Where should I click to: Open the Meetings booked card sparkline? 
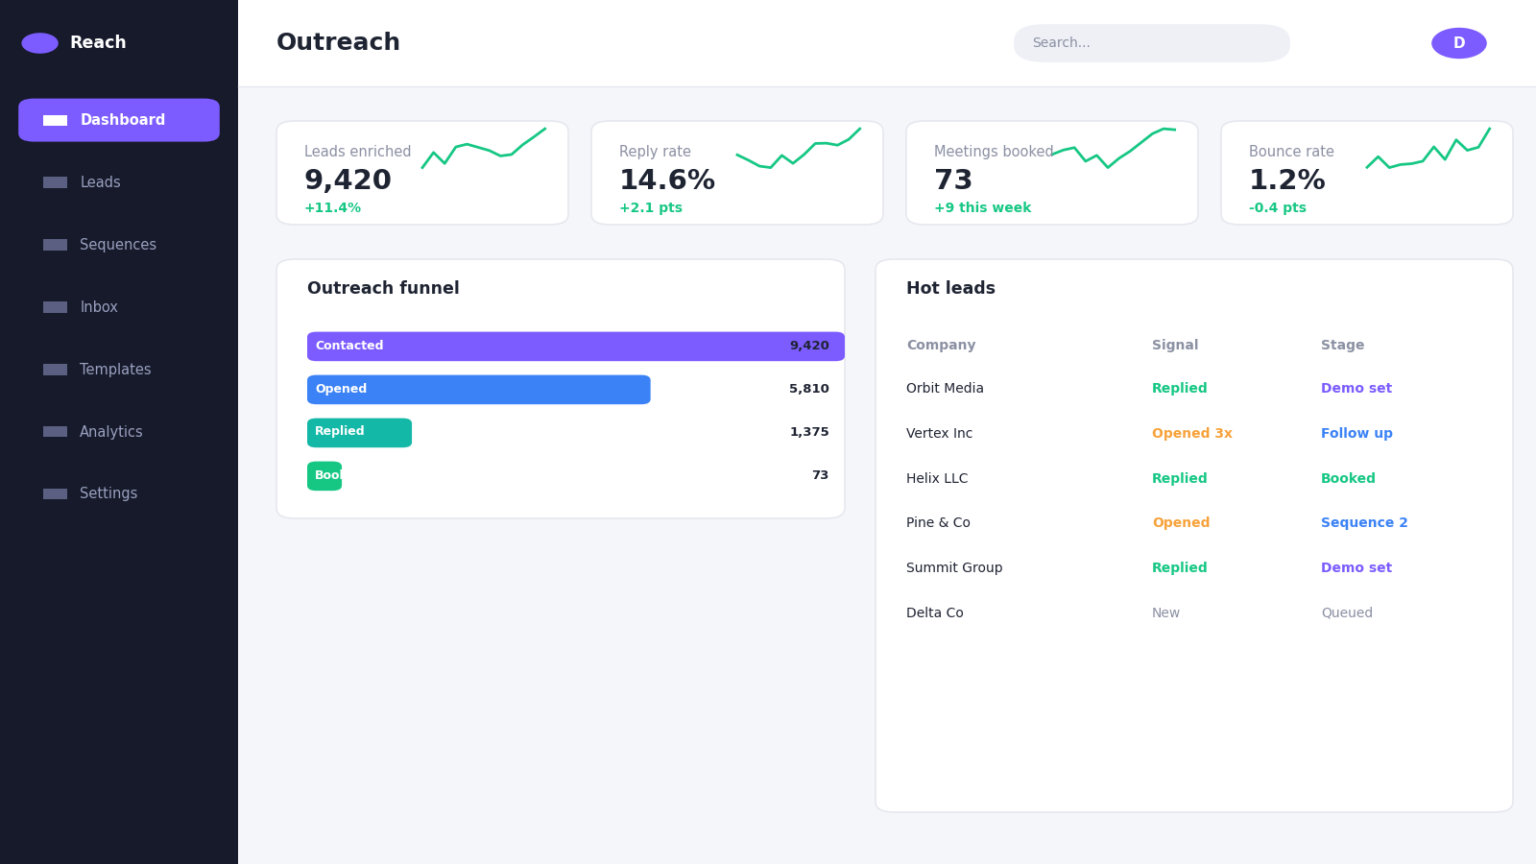coord(1114,148)
